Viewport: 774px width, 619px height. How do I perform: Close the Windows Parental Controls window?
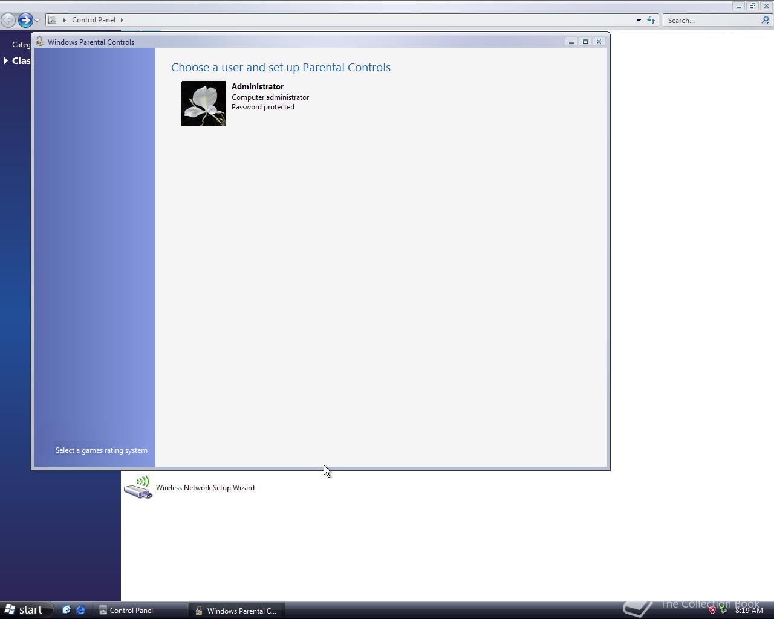(599, 42)
